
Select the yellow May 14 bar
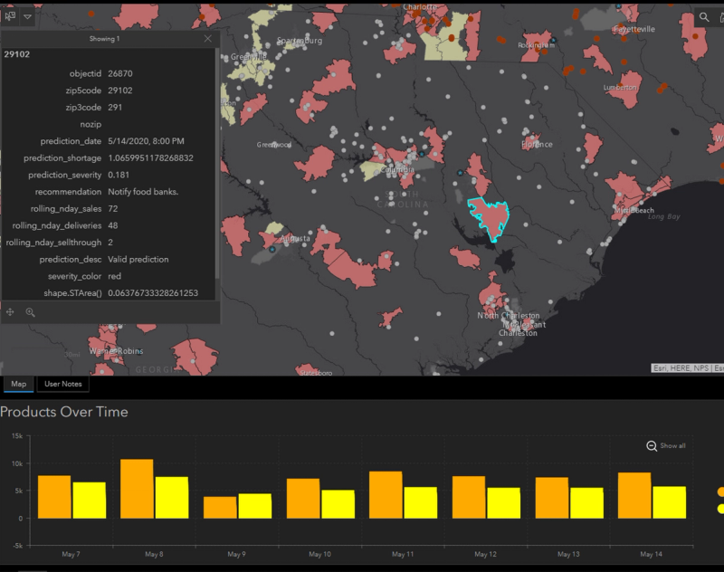(669, 502)
